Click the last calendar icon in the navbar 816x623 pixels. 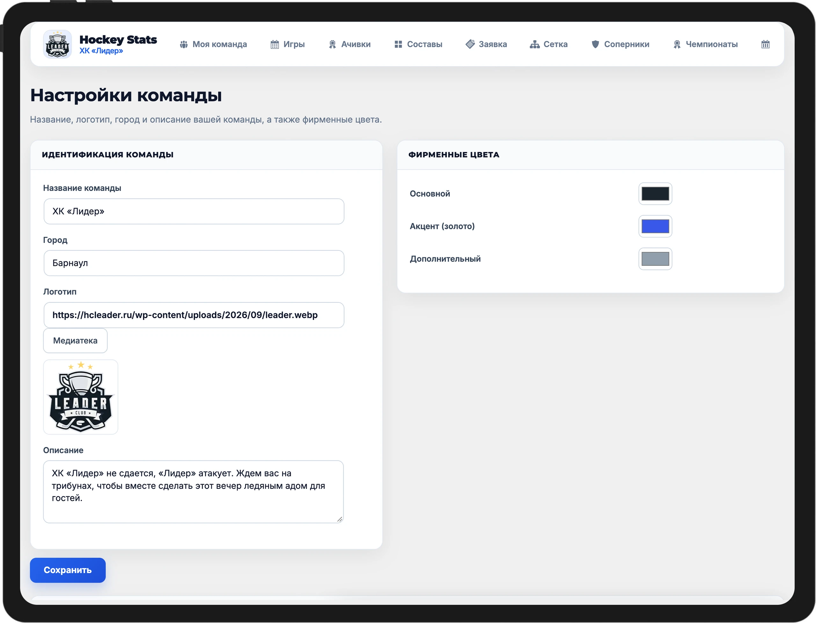tap(765, 45)
